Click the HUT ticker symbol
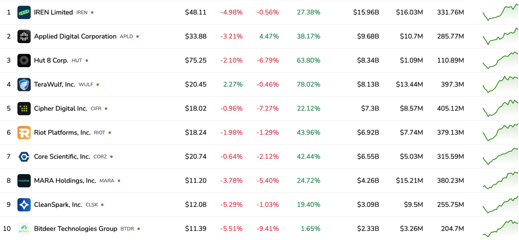519x240 pixels. (x=77, y=61)
